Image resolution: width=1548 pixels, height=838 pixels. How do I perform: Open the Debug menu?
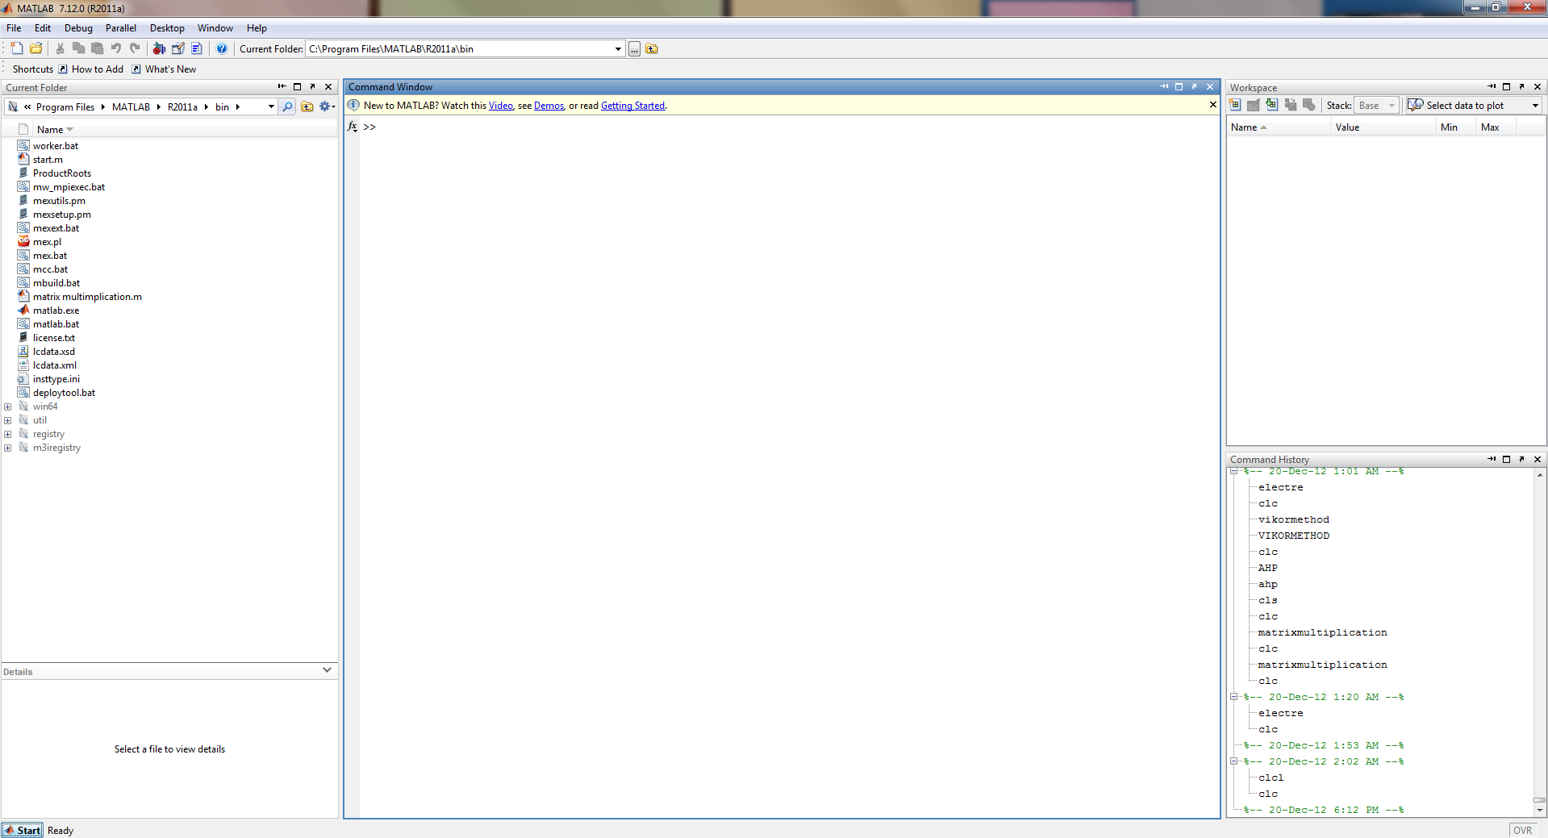78,28
